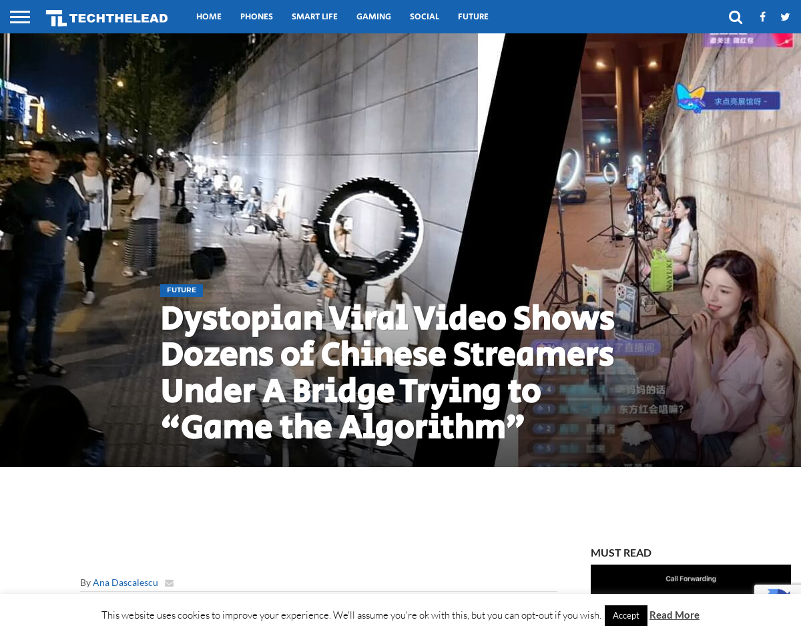Open the Call Forwarding article thumbnail
801x634 pixels.
[x=691, y=579]
